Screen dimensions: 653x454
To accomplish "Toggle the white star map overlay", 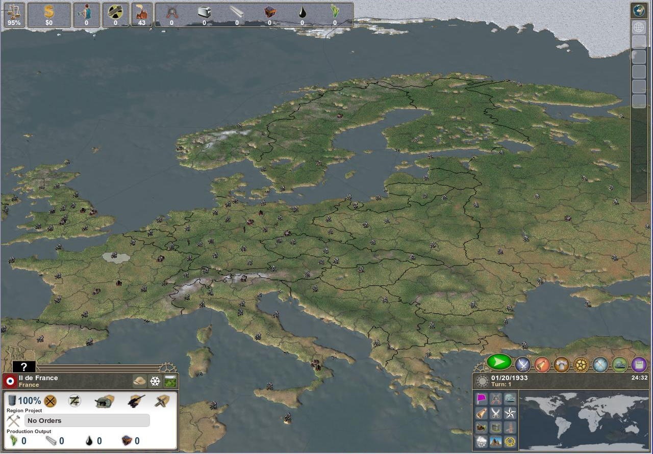I will coord(510,413).
